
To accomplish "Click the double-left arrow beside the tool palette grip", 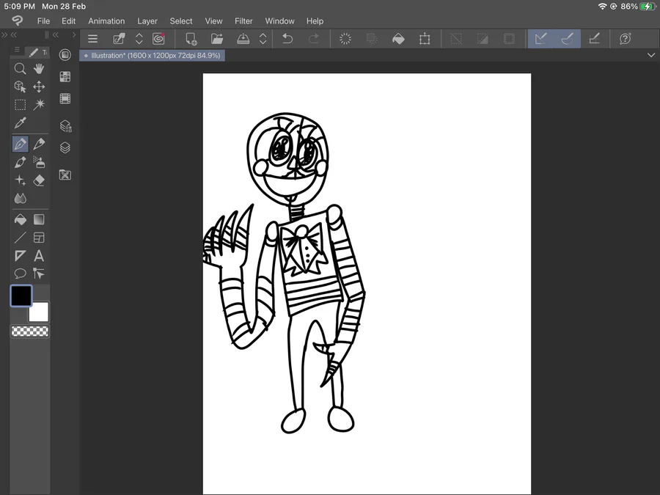I will point(56,34).
